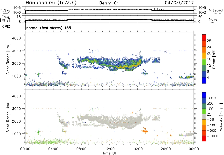Click the 10^5 label left of N.Sky panel

(17, 8)
